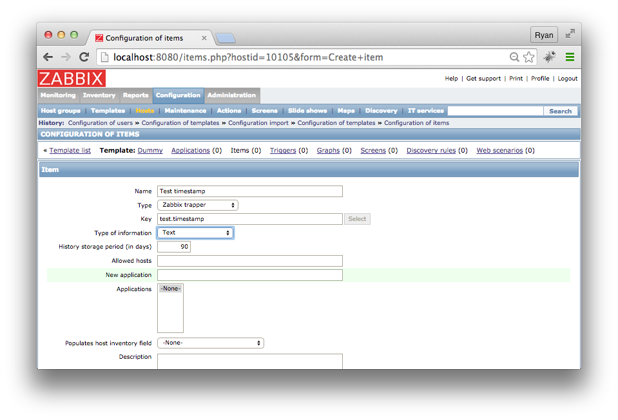618x420 pixels.
Task: Go to Discovery submenu
Action: point(381,111)
